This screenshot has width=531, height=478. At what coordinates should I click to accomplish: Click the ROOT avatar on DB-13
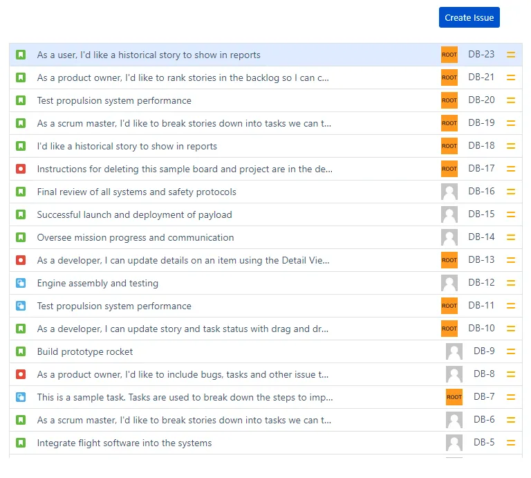coord(449,260)
